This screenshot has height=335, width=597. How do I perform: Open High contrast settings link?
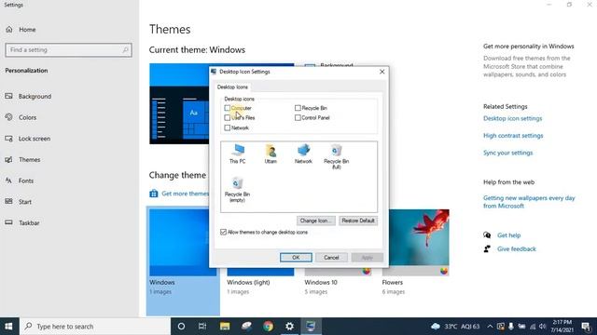513,136
